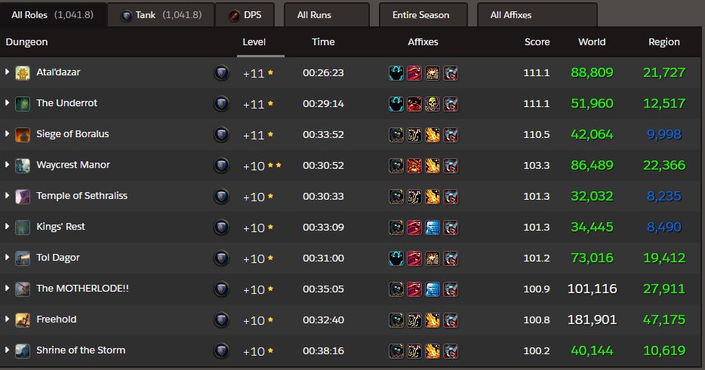This screenshot has width=705, height=370.
Task: Expand the Shrine of the Storm row
Action: (7, 350)
